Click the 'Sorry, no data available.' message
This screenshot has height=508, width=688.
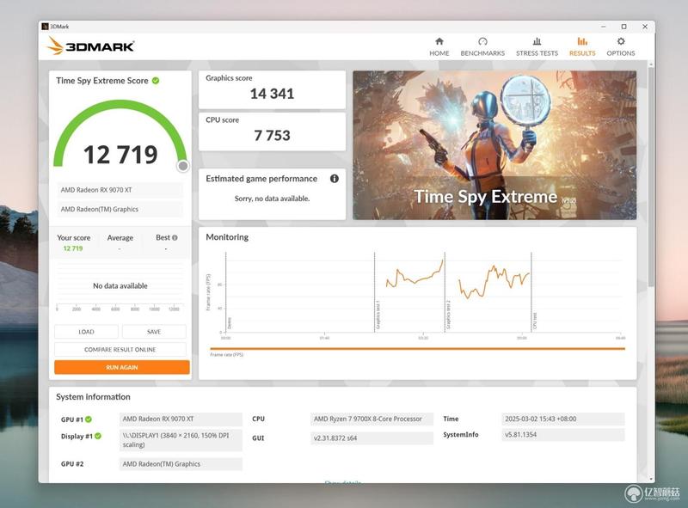pos(272,199)
